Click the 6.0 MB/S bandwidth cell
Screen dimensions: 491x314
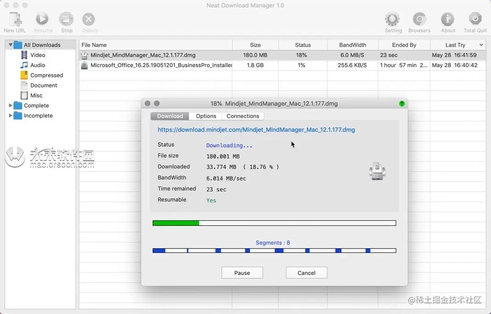(x=352, y=55)
